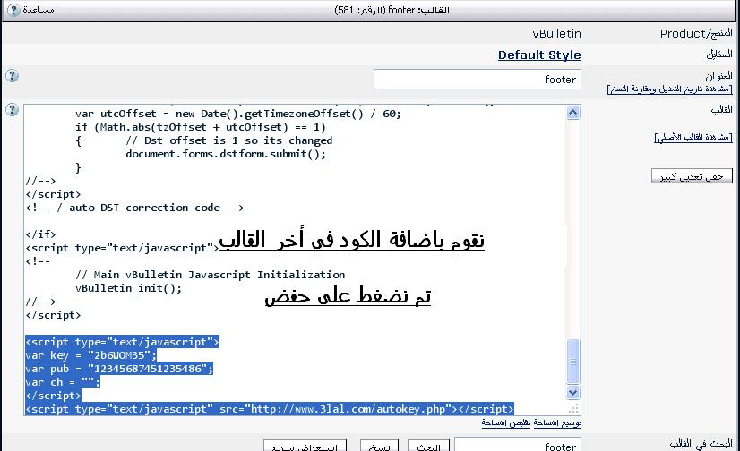Image resolution: width=740 pixels, height=451 pixels.
Task: Open the مساعدة help icon in header
Action: coord(13,10)
